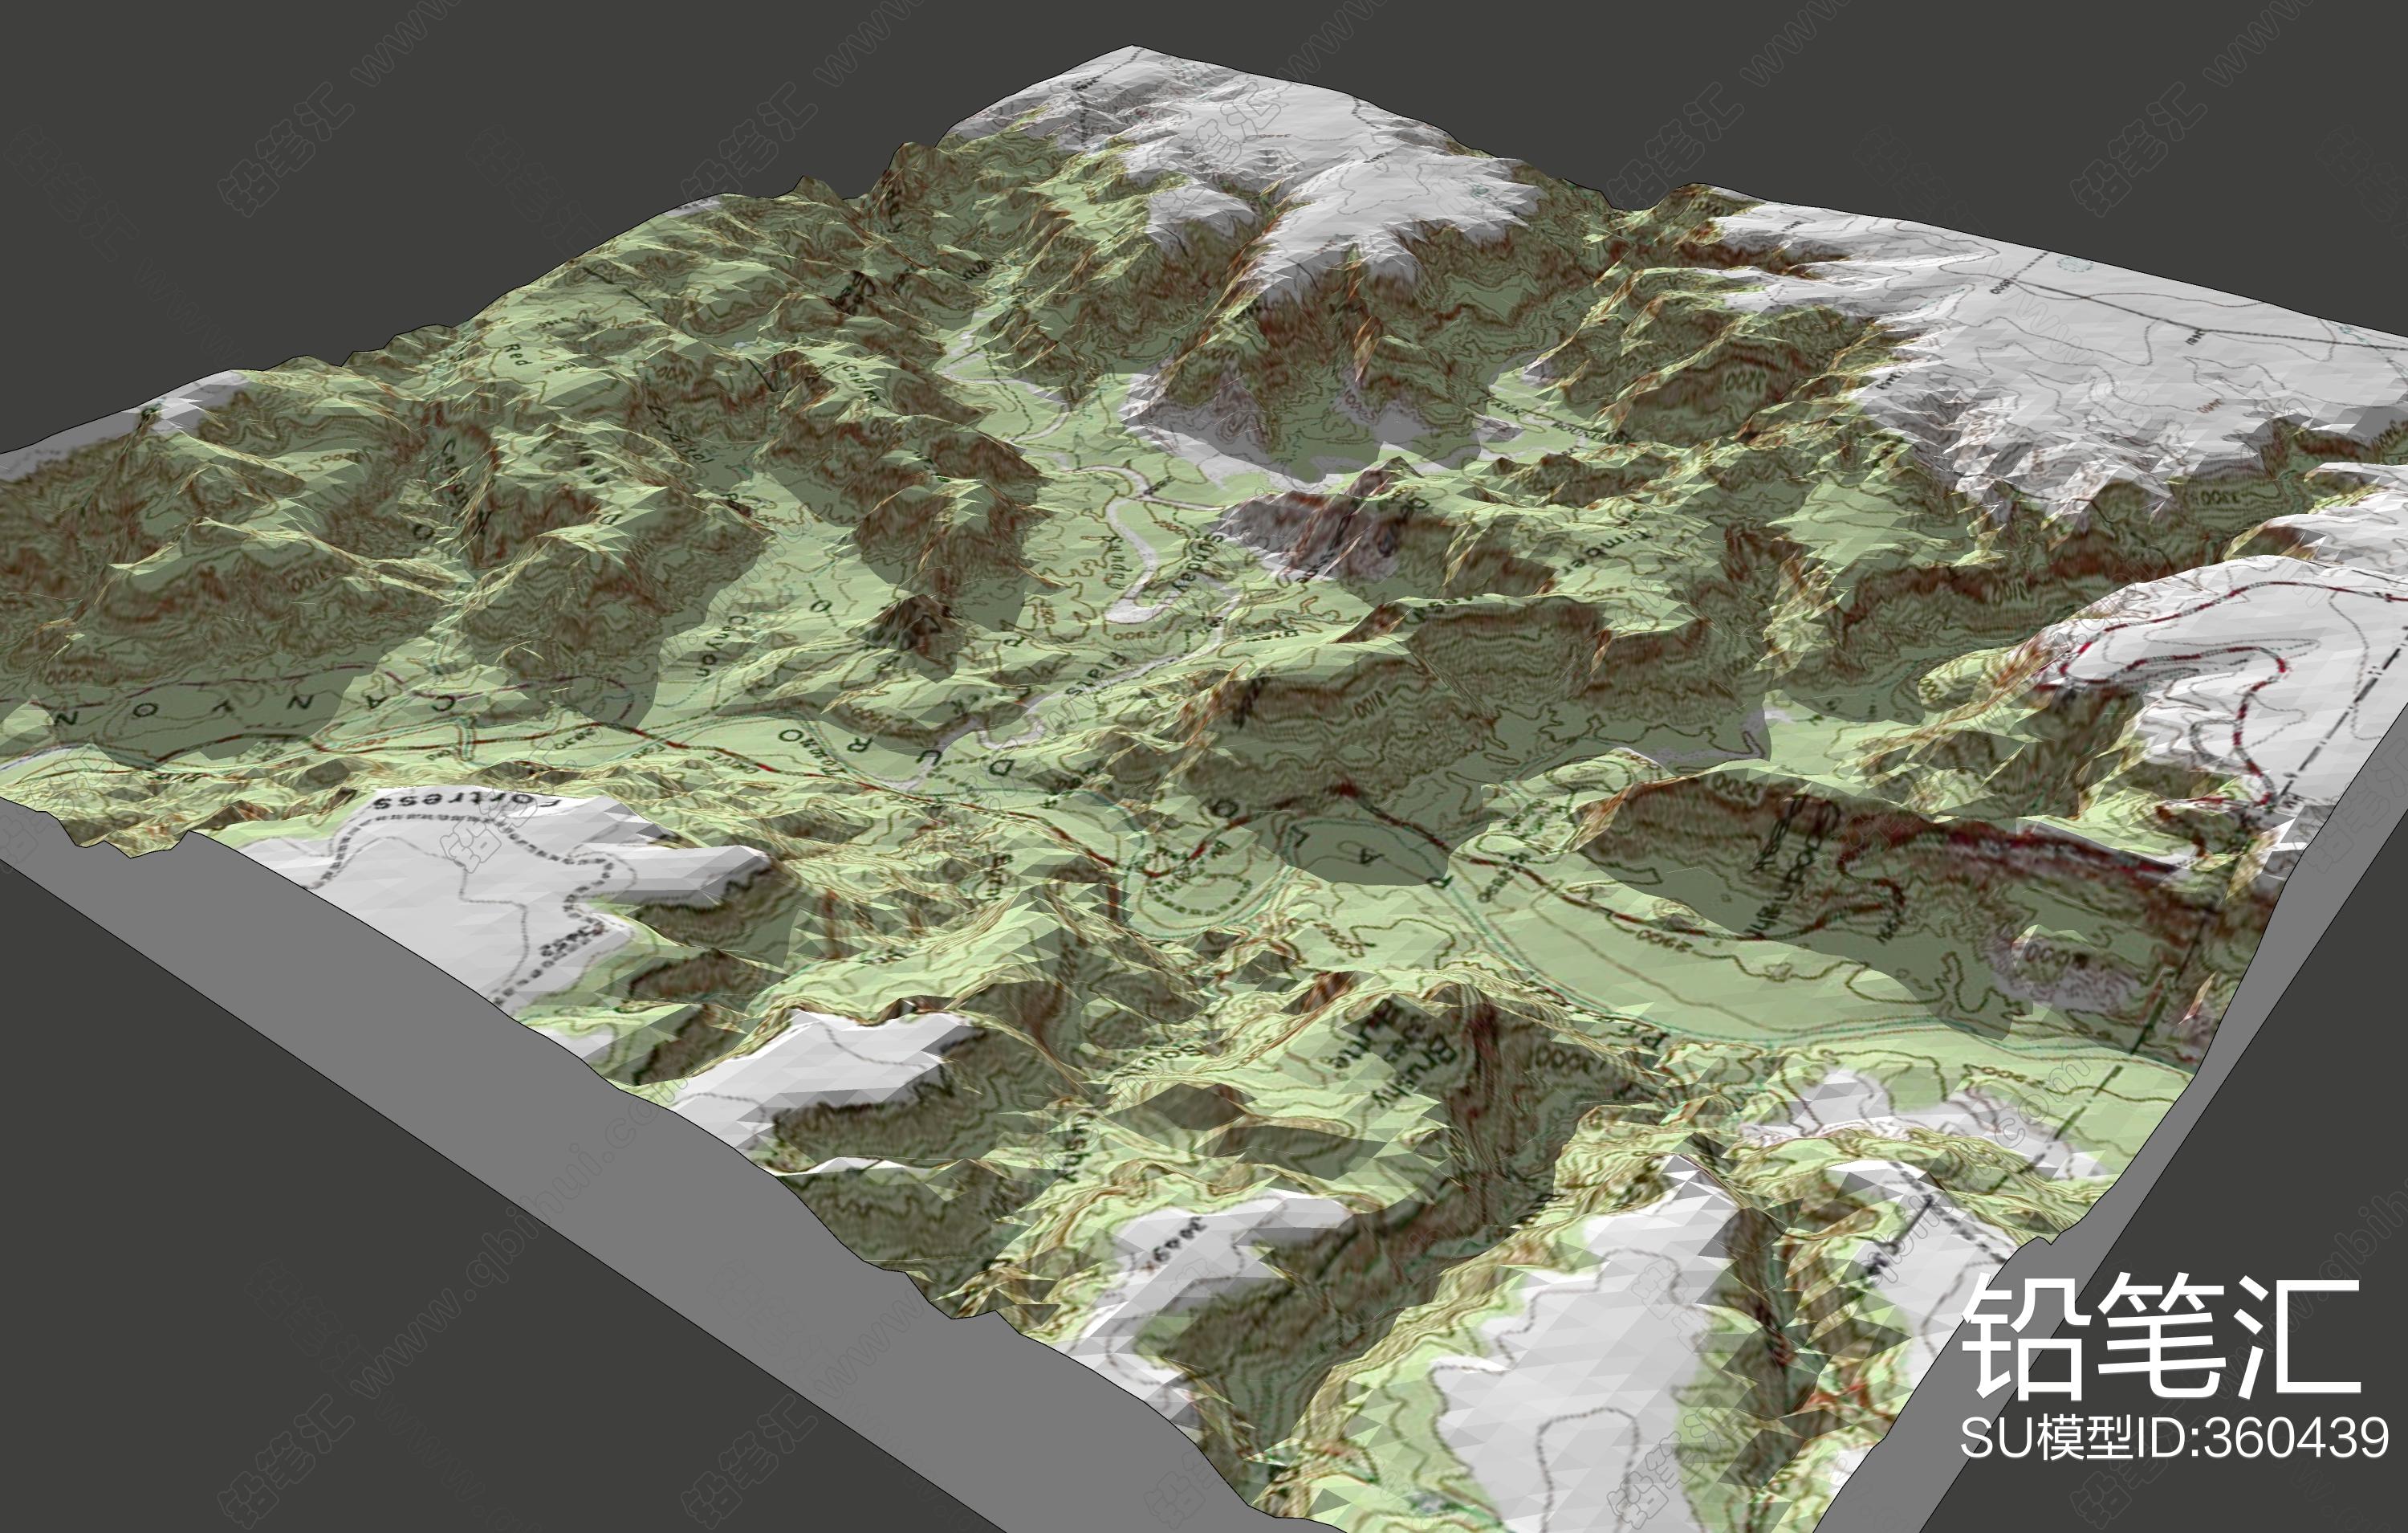Select the 'SU模型ID:360439' caption text
This screenshot has width=2408, height=1533.
2174,1438
